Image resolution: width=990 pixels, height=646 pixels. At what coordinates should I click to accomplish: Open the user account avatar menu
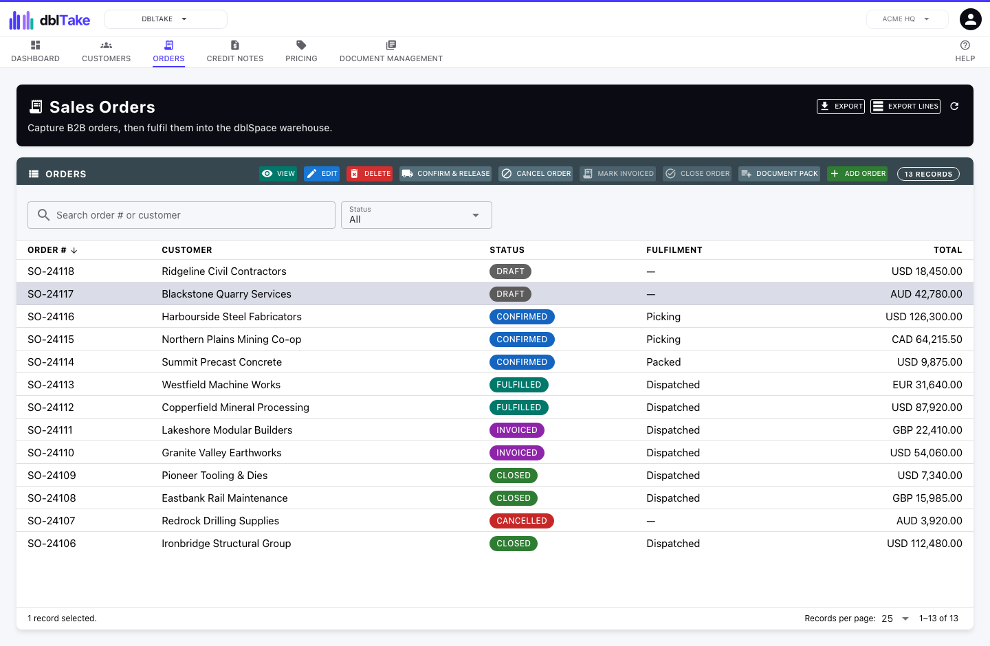tap(970, 19)
